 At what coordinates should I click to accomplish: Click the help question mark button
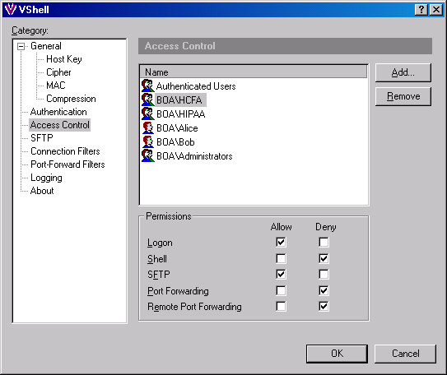421,10
